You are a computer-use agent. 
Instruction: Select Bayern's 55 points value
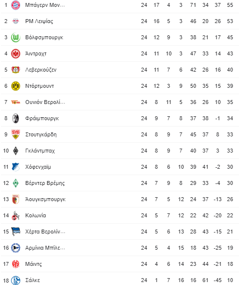[x=230, y=5]
